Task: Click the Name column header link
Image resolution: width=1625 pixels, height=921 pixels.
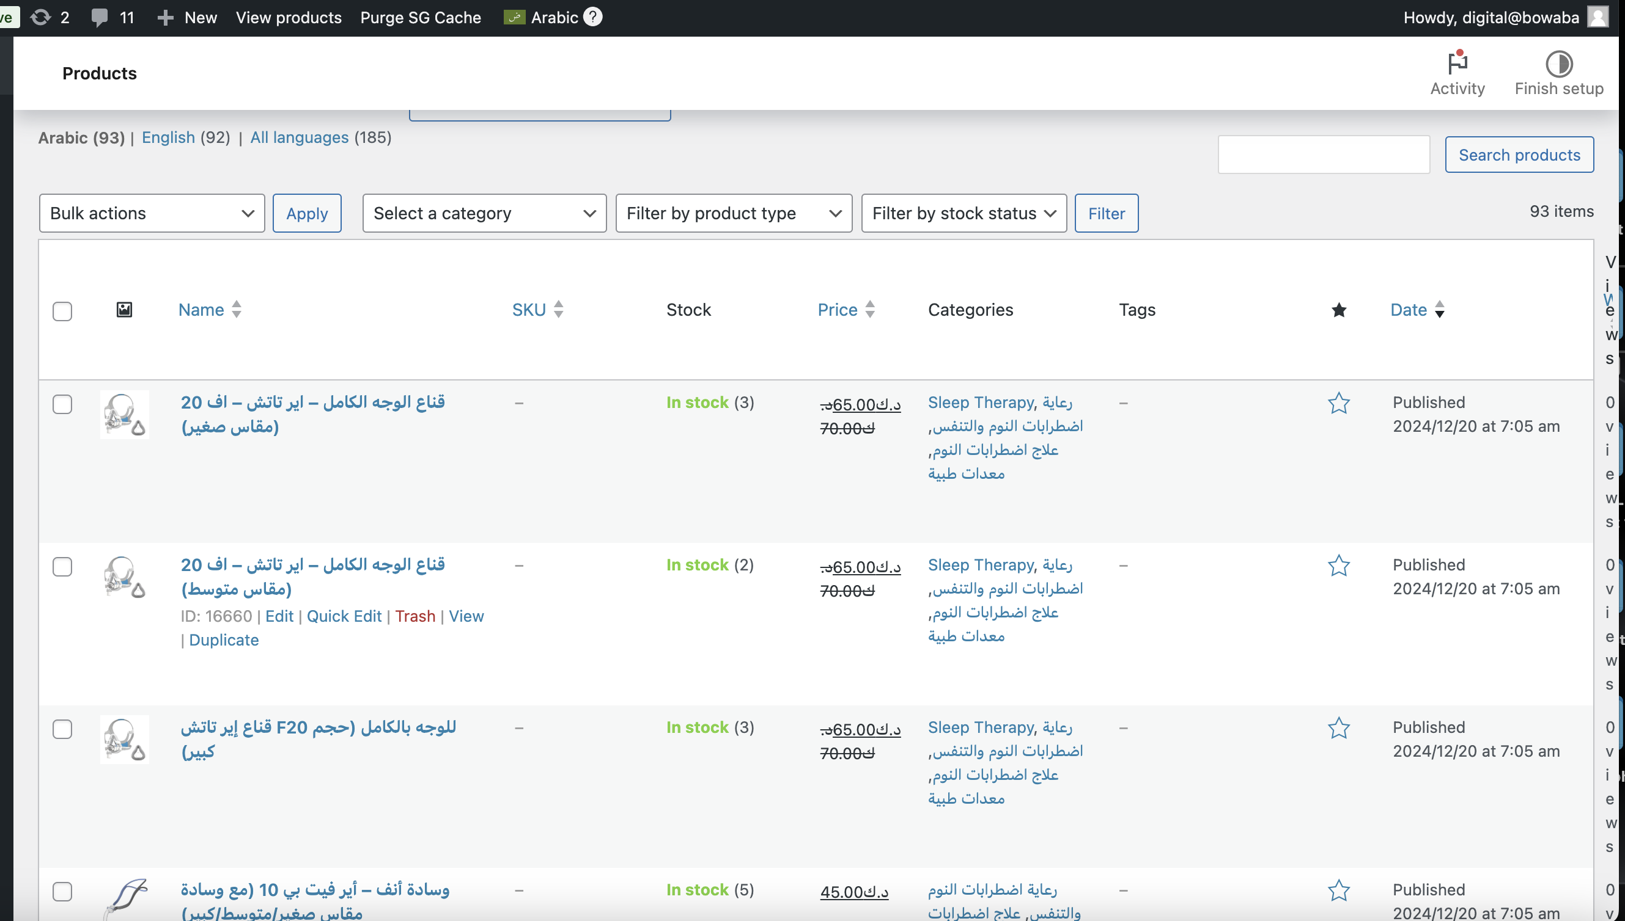Action: (x=201, y=309)
